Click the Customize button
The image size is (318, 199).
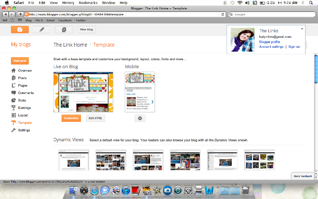click(71, 118)
